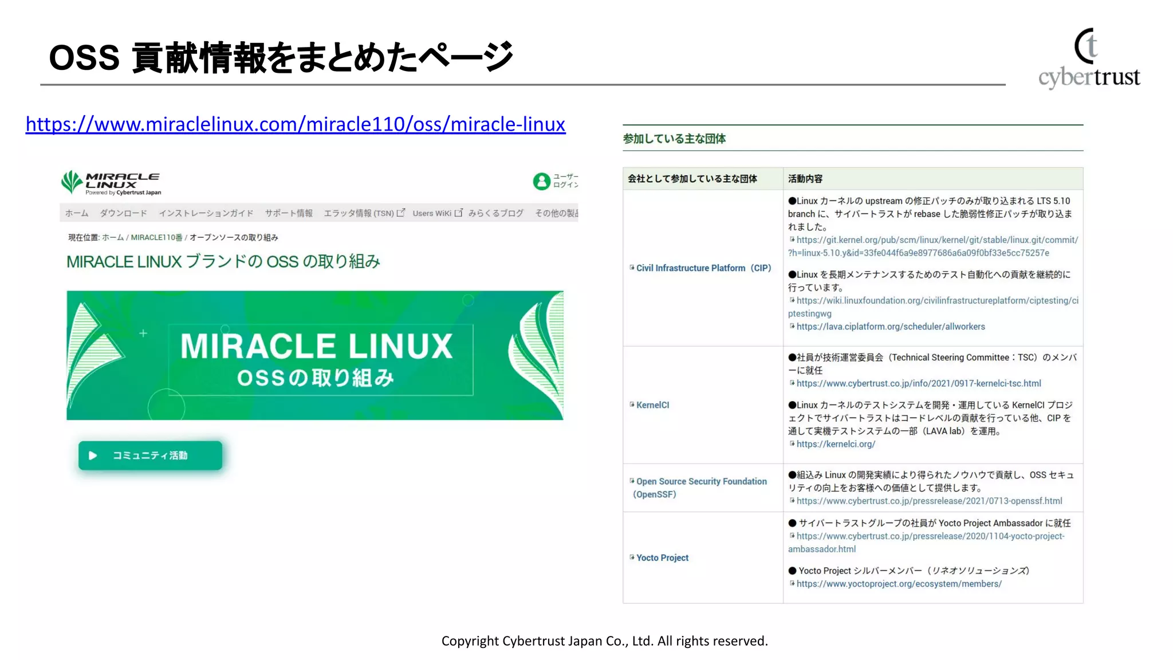
Task: Click the external link icon beside Users WiKi
Action: point(458,213)
